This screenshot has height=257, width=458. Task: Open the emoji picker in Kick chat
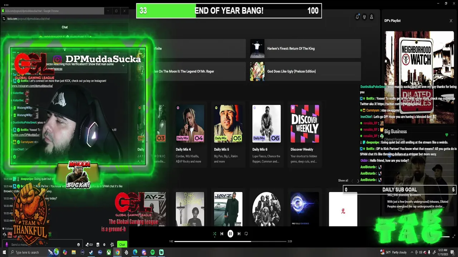tap(78, 245)
